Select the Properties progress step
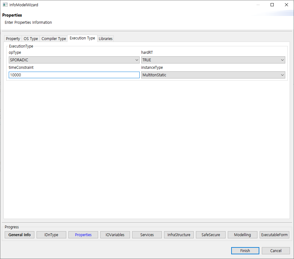 (83, 235)
